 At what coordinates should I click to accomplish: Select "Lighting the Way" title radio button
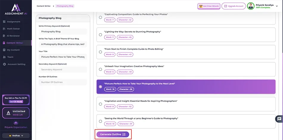point(100,35)
